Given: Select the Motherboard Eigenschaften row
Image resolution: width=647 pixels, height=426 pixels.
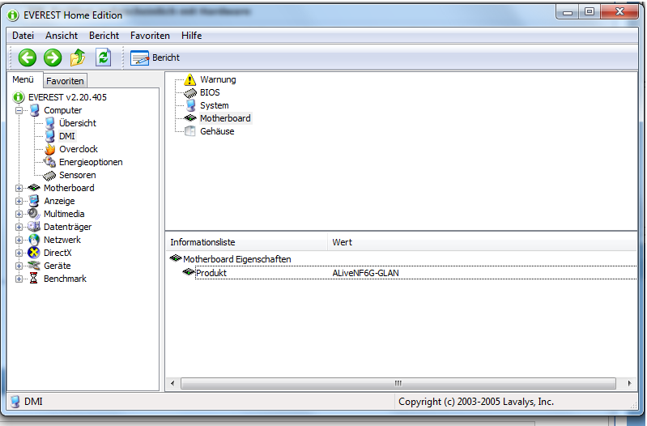Looking at the screenshot, I should click(231, 259).
